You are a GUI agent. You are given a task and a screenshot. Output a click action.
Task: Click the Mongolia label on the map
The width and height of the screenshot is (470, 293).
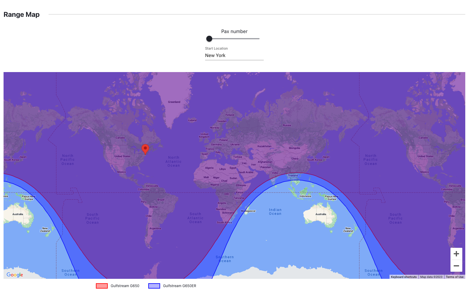coord(294,148)
